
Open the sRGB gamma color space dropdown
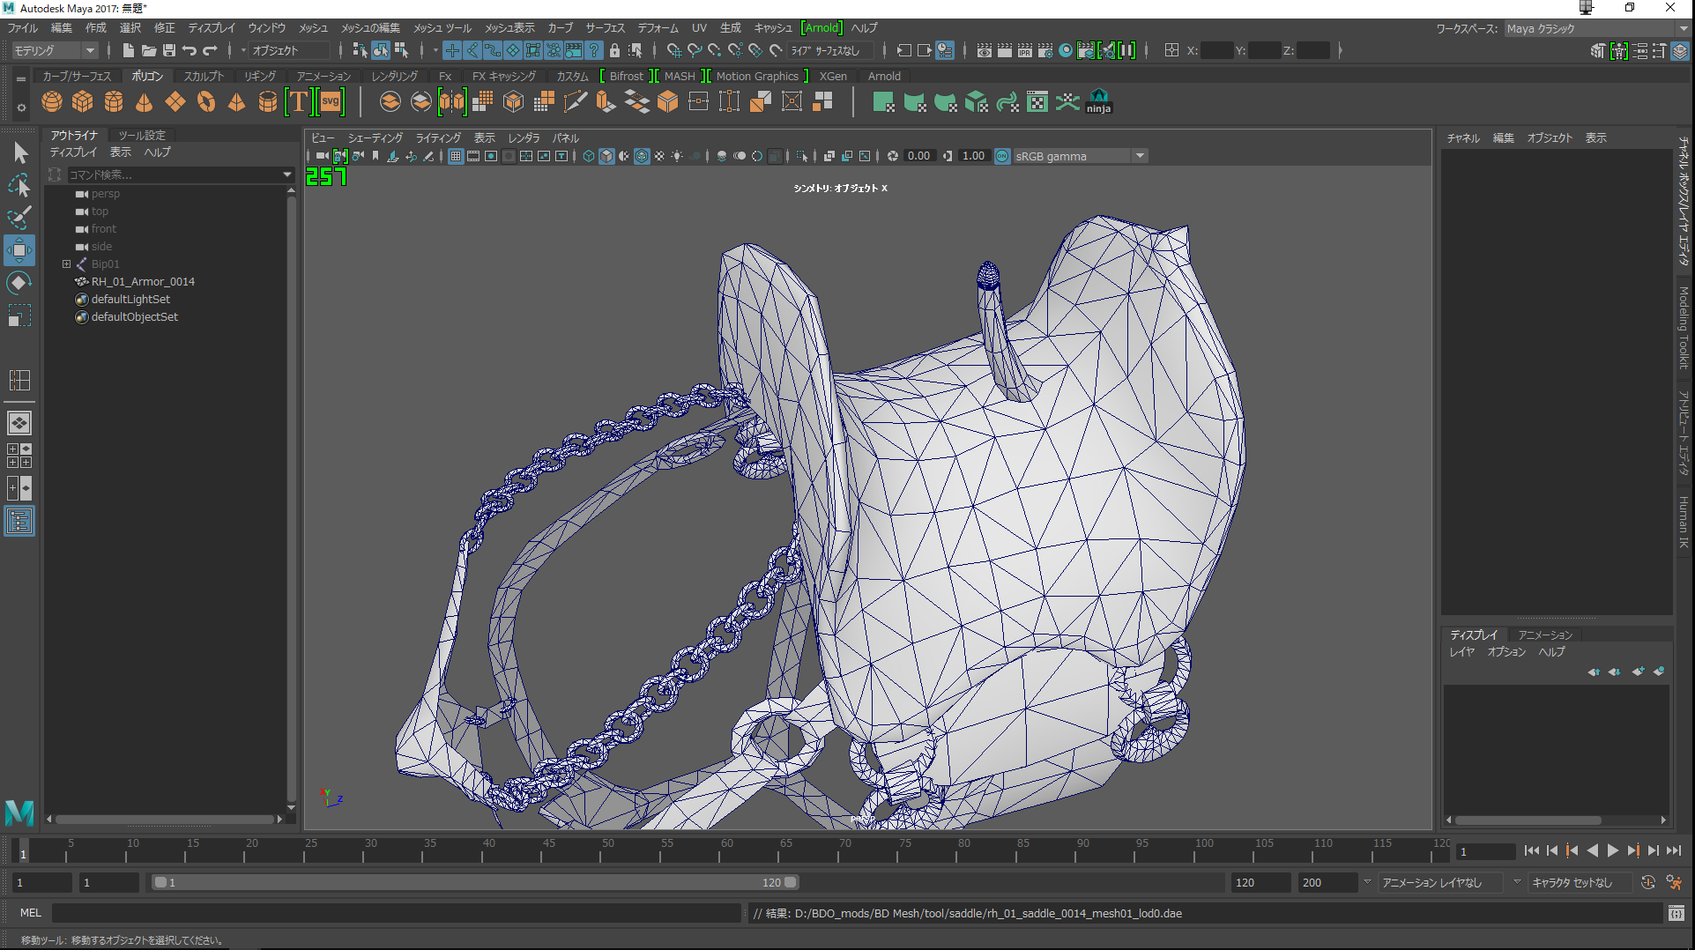click(1139, 156)
